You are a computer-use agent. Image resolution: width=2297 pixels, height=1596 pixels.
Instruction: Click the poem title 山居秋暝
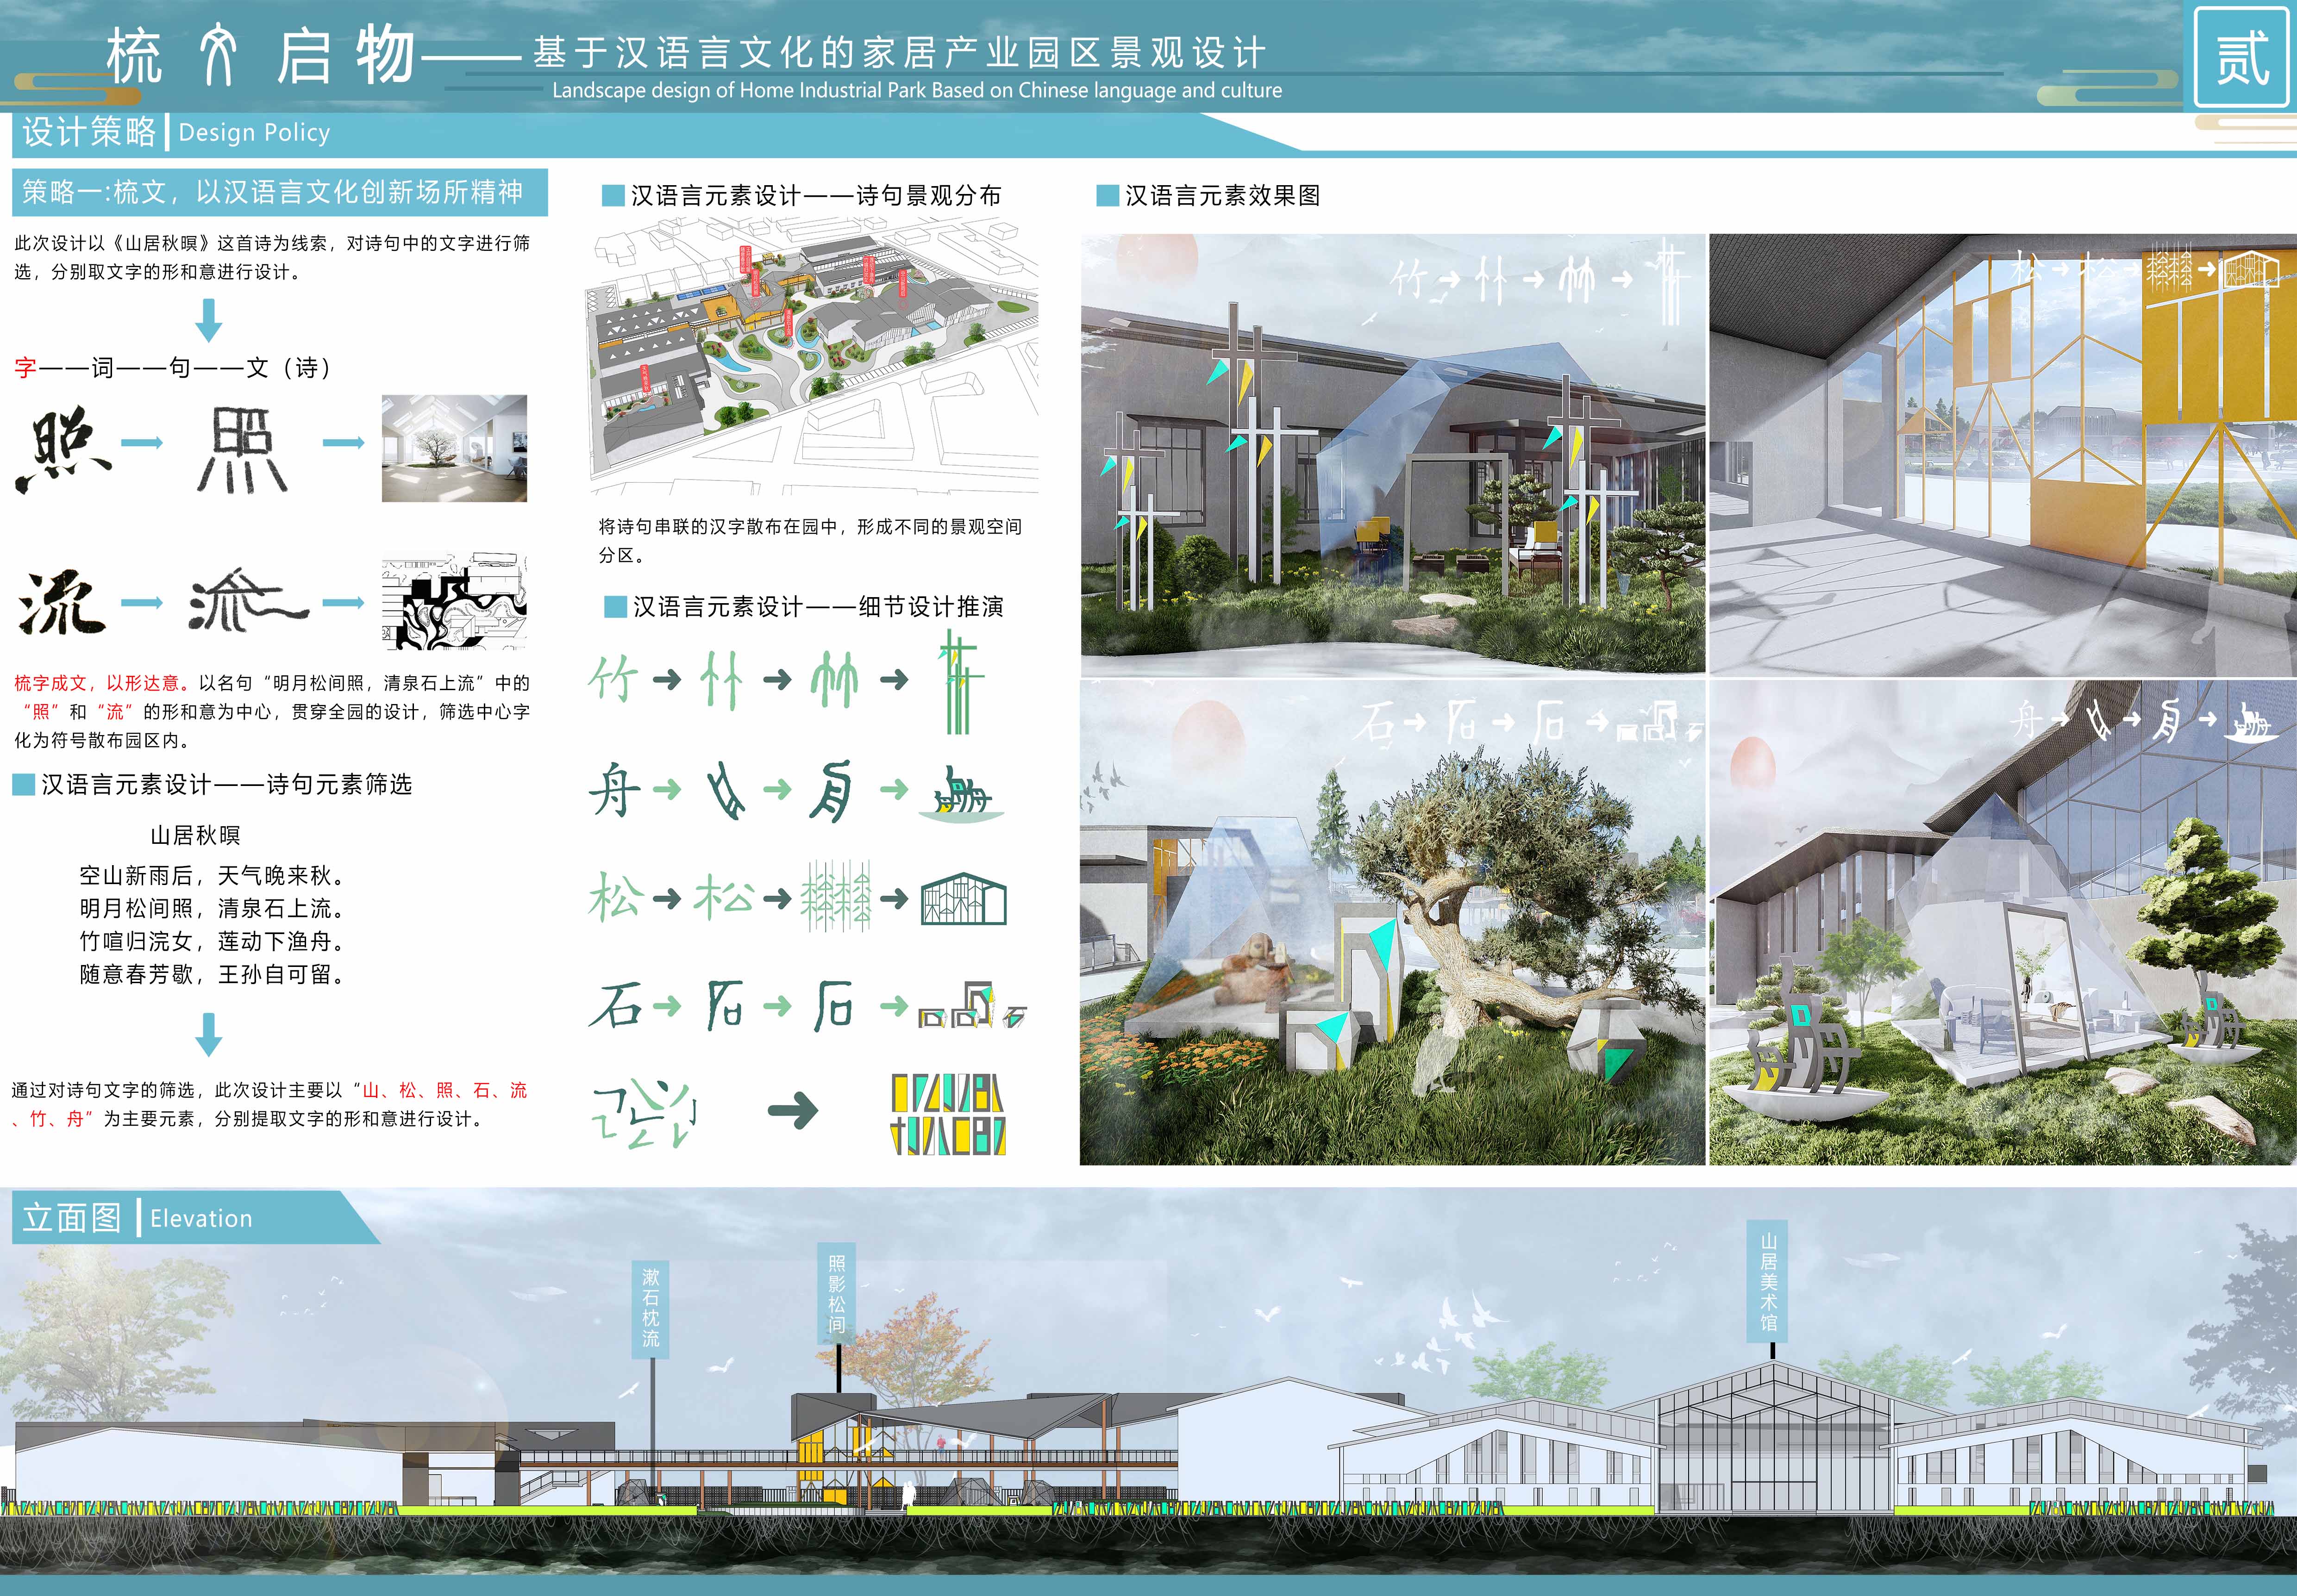(195, 835)
